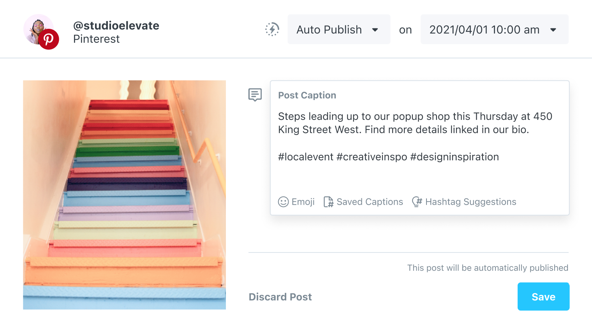This screenshot has height=333, width=592.
Task: Open the Emoji smiley picker icon
Action: tap(283, 202)
